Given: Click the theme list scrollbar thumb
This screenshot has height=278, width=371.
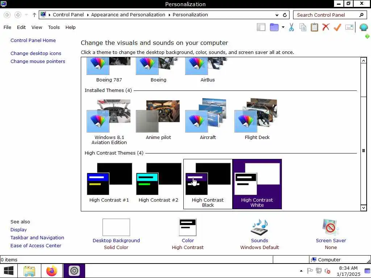Looking at the screenshot, I should (x=364, y=151).
